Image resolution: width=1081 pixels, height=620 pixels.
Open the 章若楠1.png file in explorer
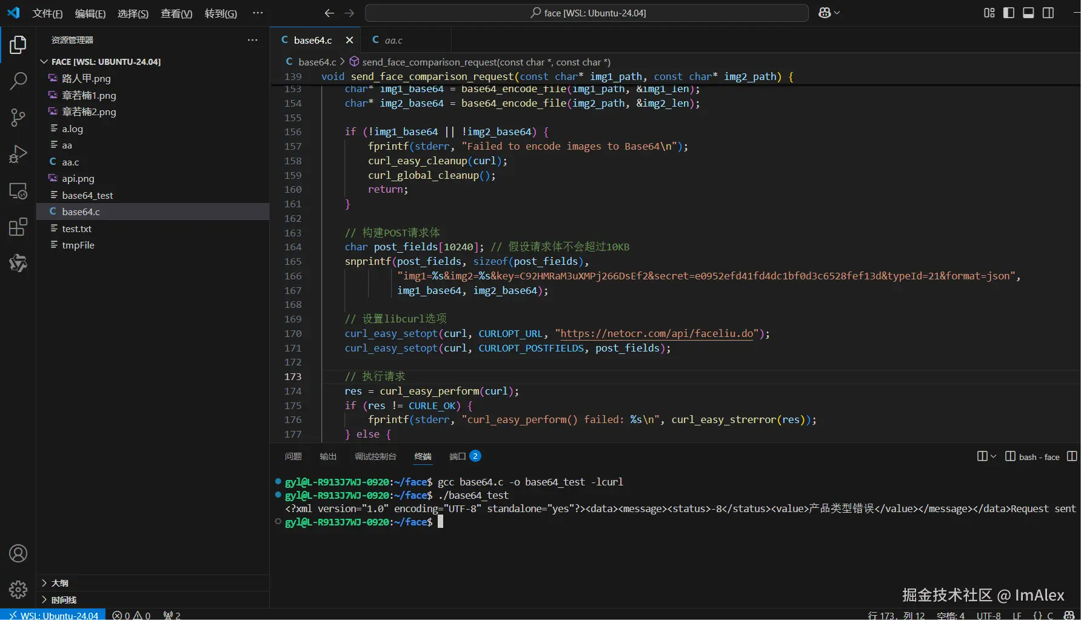(x=89, y=95)
